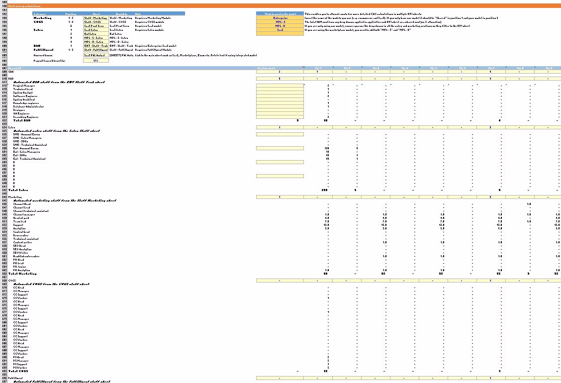561x383 pixels.
Task: Select Software Engineer starting staff input cell
Action: point(280,96)
